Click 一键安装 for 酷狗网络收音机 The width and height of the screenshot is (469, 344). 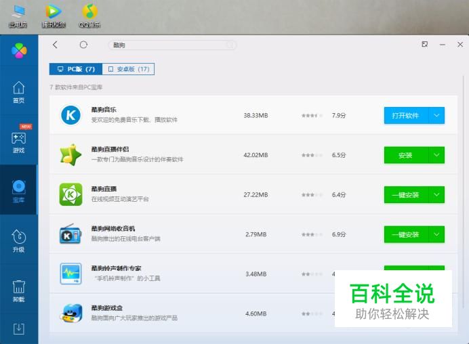point(406,234)
